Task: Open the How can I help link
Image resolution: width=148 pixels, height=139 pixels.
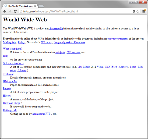Action: coord(11,103)
